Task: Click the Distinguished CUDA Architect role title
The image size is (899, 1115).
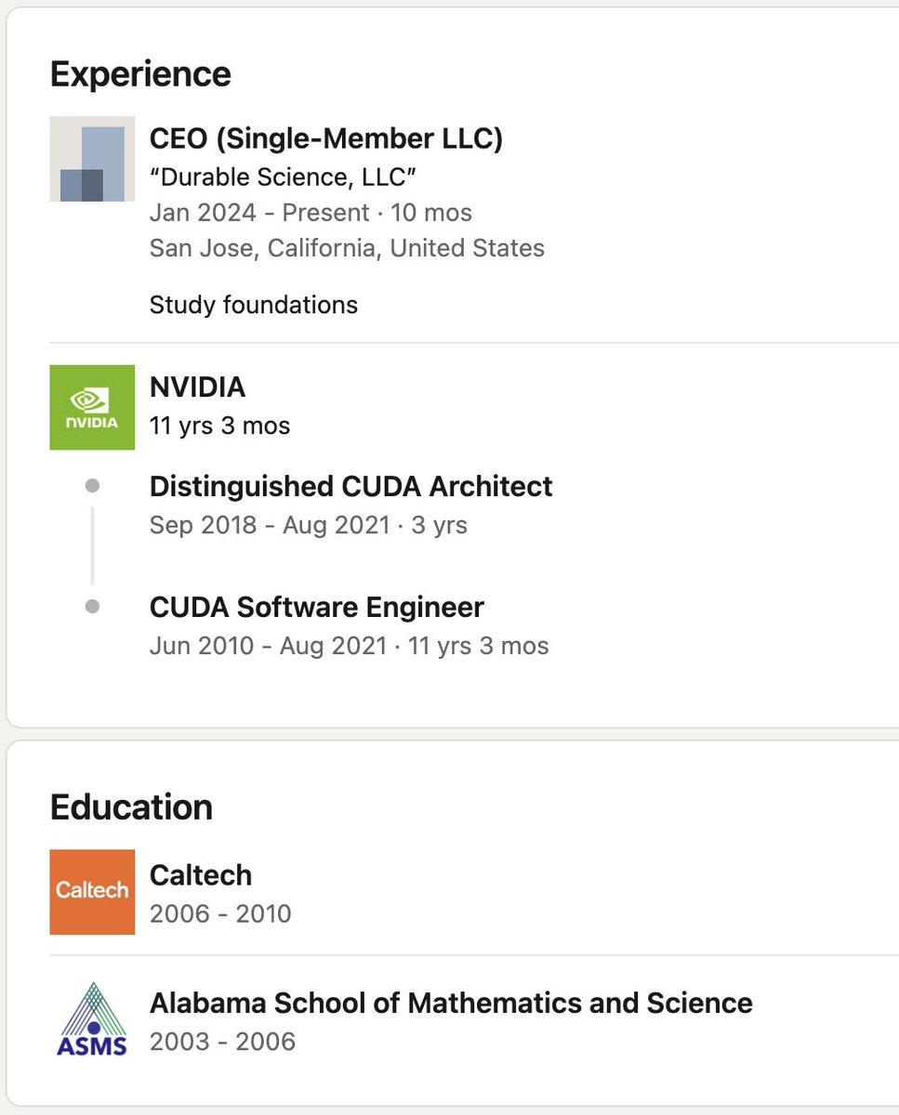Action: tap(351, 487)
